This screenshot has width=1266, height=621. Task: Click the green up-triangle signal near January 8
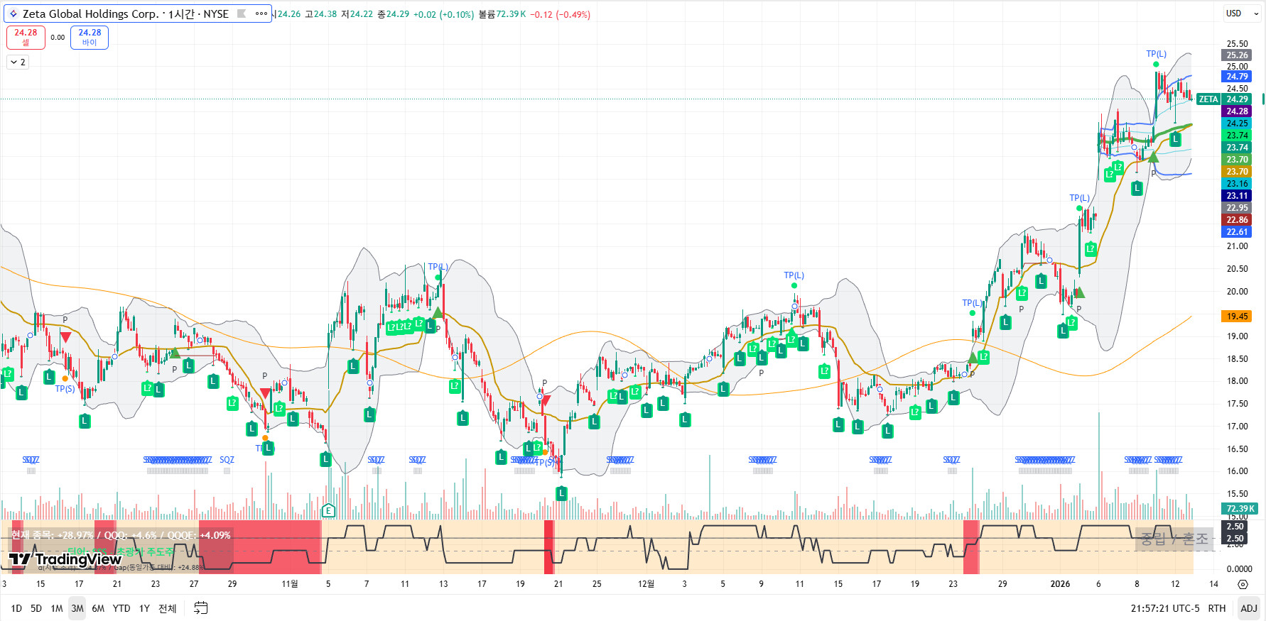point(1152,157)
